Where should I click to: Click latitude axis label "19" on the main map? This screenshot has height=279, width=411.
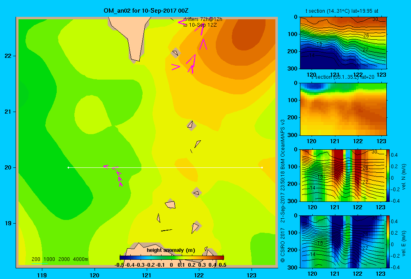(x=8, y=223)
